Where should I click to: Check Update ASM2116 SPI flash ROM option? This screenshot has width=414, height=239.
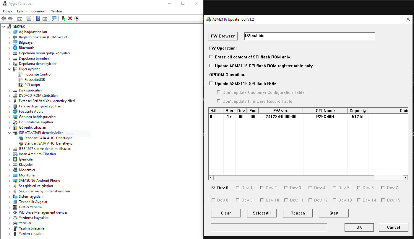coord(211,84)
